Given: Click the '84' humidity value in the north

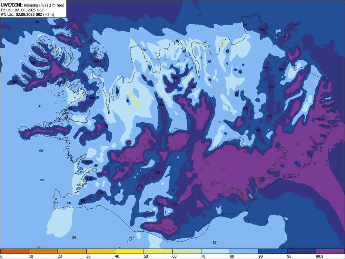Looking at the screenshot, I should click(145, 50).
